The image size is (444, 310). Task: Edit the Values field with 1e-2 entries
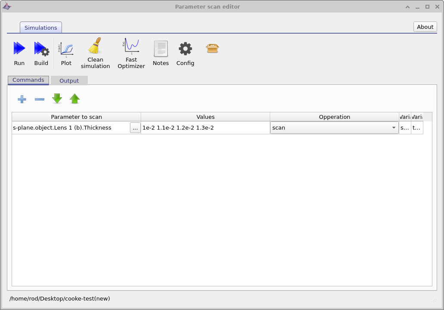[206, 127]
